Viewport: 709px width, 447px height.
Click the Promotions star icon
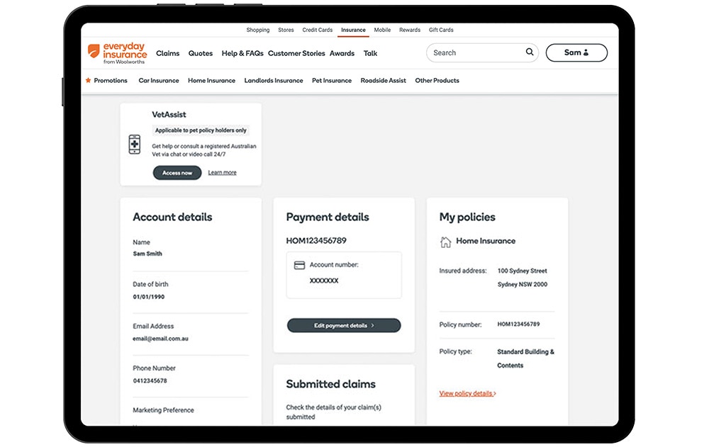coord(88,81)
